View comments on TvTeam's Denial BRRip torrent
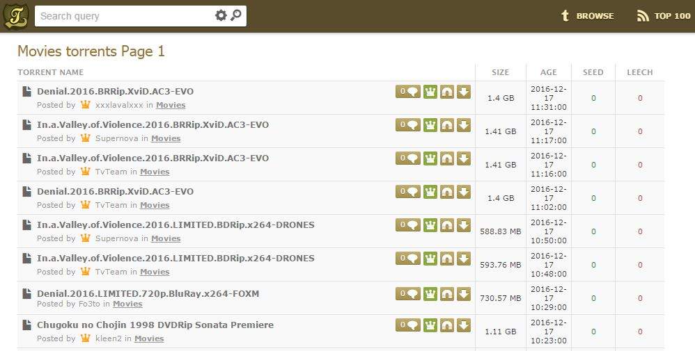Image resolution: width=695 pixels, height=351 pixels. tap(408, 192)
